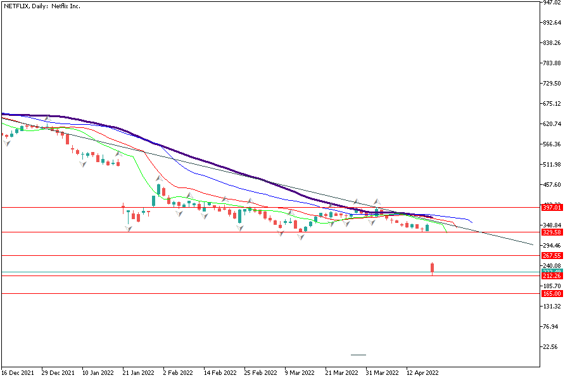This screenshot has height=380, width=570.
Task: Click the 31 Mar 2022 date label
Action: pyautogui.click(x=382, y=373)
